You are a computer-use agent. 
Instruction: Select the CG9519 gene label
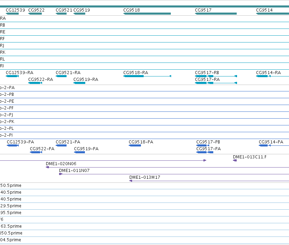(82, 10)
